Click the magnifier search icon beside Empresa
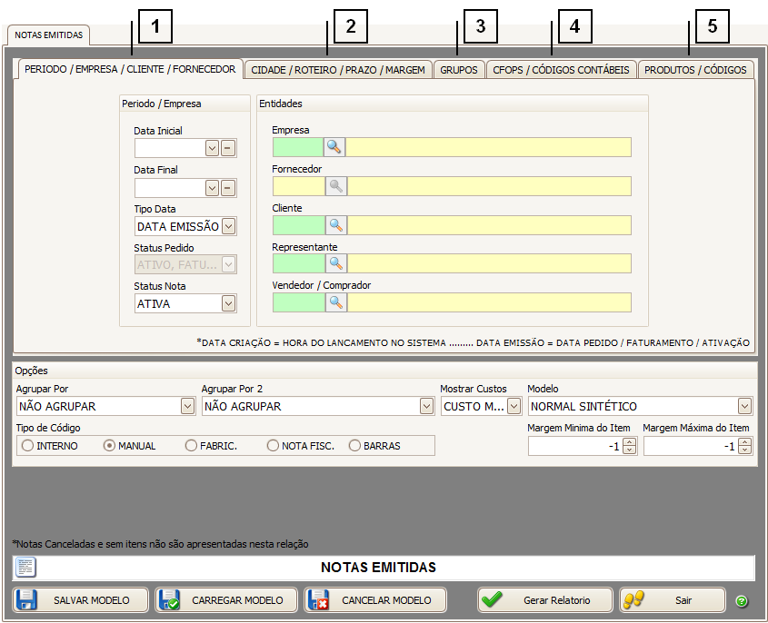The height and width of the screenshot is (623, 768). (334, 147)
